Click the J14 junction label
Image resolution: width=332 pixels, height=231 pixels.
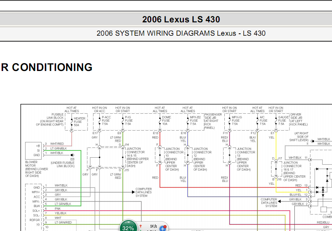pyautogui.click(x=127, y=145)
